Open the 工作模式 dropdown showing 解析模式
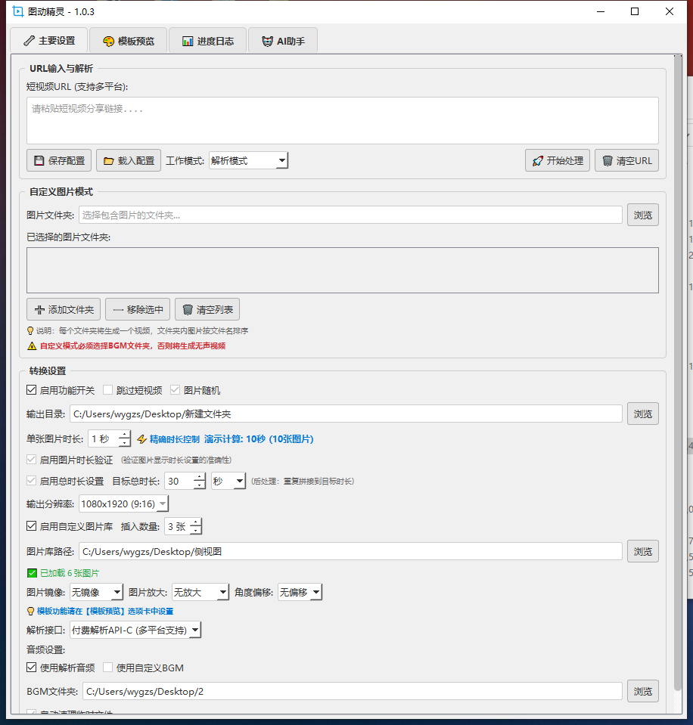693x725 pixels. 248,160
